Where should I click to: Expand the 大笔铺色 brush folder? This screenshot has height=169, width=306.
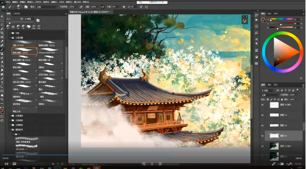pos(10,116)
